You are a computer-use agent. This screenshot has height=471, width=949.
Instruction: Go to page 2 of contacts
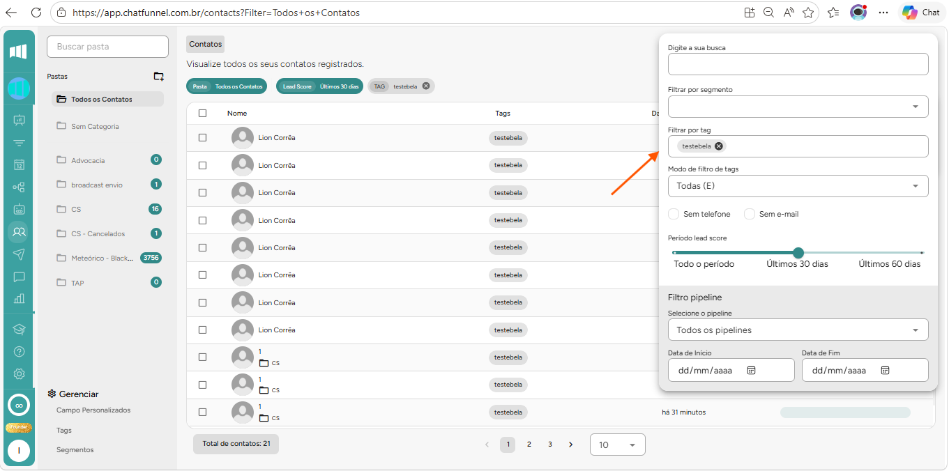529,445
